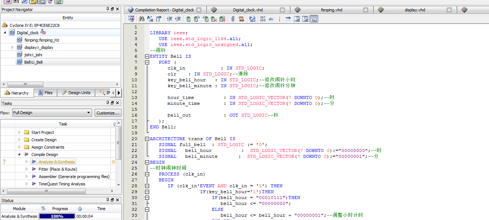The image size is (489, 220).
Task: Click the warning icon next to Cyclone IV E
Action: [x=5, y=25]
